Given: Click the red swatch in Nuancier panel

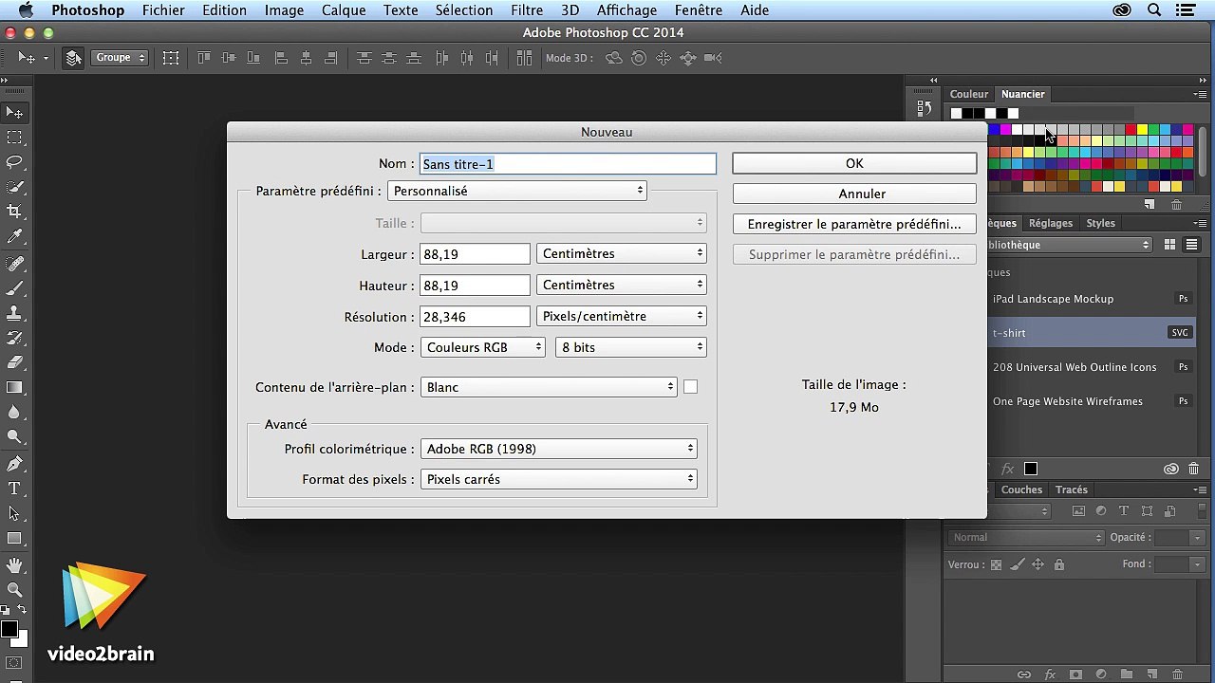Looking at the screenshot, I should 1131,130.
